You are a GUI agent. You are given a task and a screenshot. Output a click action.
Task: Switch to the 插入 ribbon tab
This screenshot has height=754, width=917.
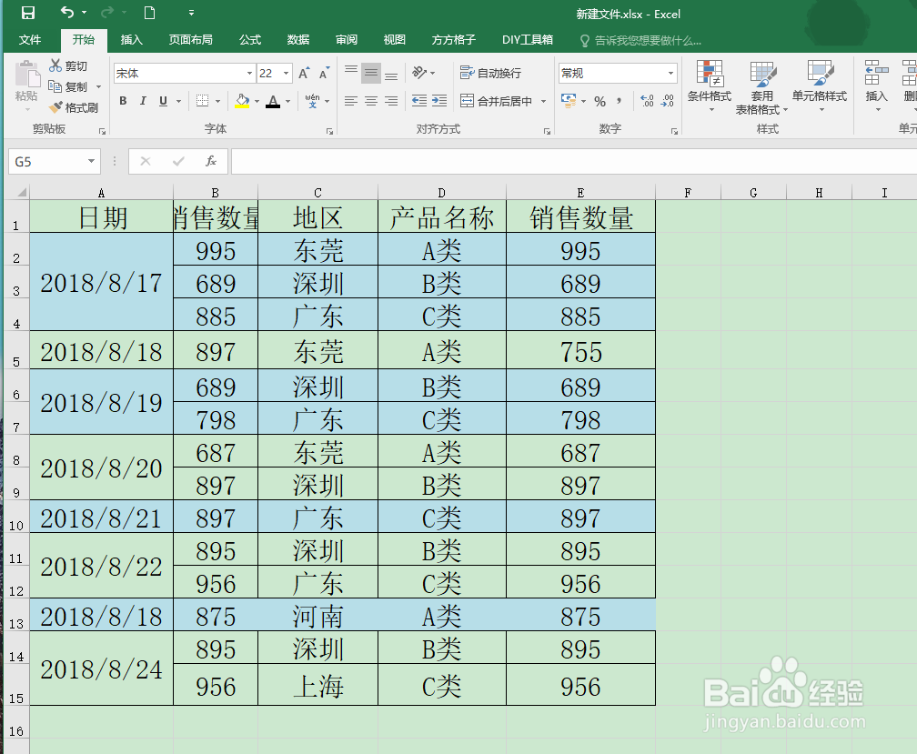[131, 39]
